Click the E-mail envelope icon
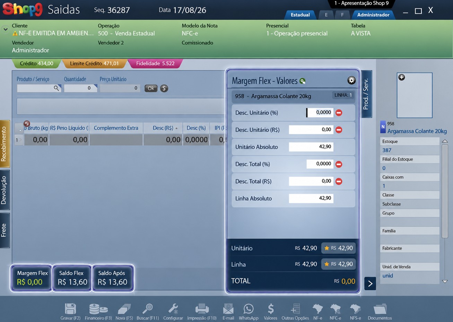 (x=228, y=308)
